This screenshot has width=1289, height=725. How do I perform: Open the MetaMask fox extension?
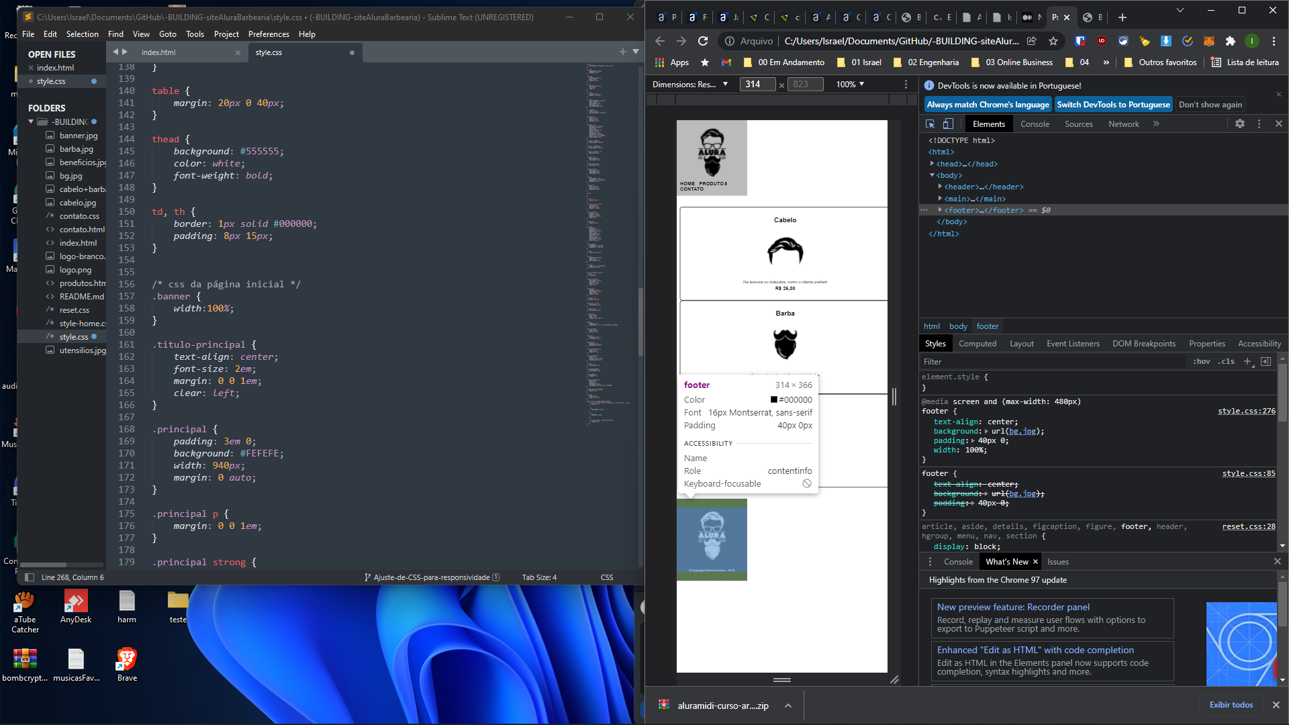(x=1209, y=41)
